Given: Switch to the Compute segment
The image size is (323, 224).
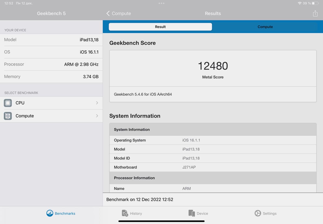Looking at the screenshot, I should tap(265, 27).
